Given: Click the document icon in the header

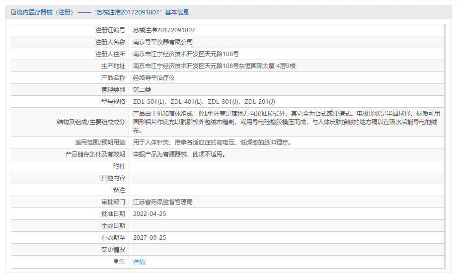Looking at the screenshot, I should (x=14, y=12).
